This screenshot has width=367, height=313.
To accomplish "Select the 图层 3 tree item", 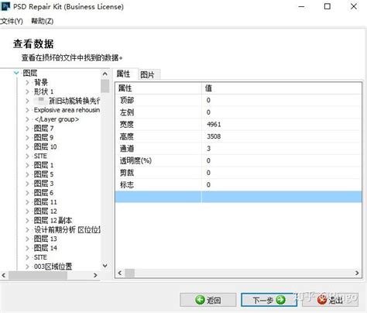I will (x=43, y=184).
